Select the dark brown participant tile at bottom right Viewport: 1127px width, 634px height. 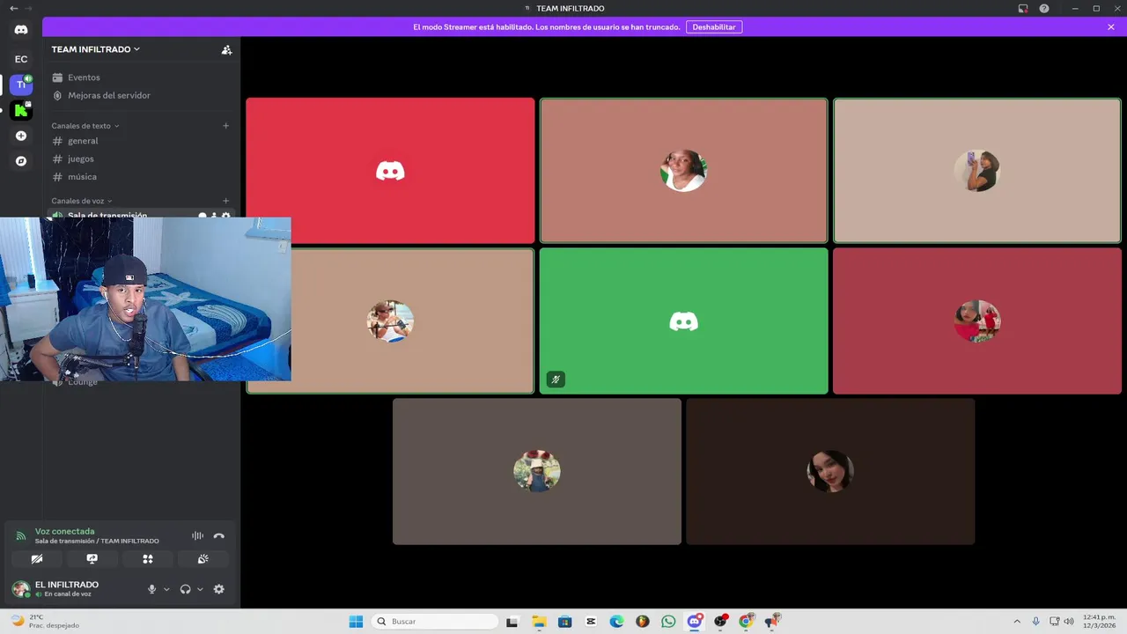830,471
